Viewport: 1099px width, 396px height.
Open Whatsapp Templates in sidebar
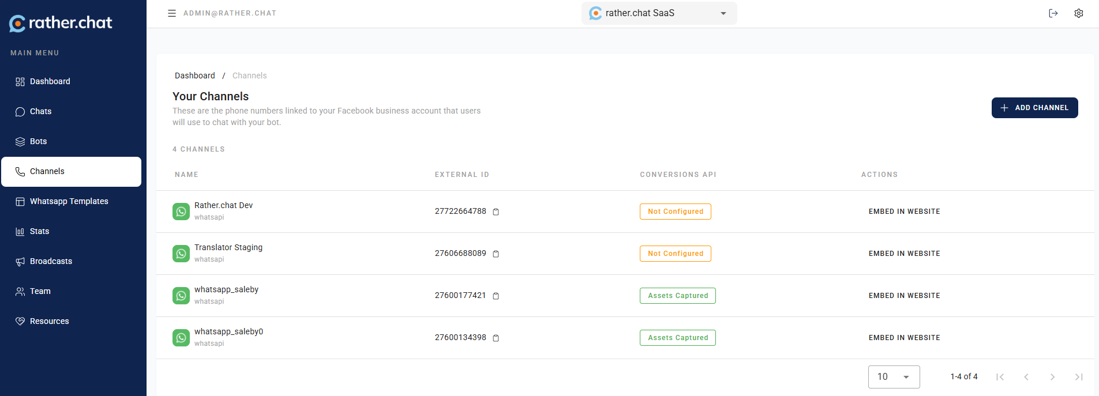tap(72, 201)
